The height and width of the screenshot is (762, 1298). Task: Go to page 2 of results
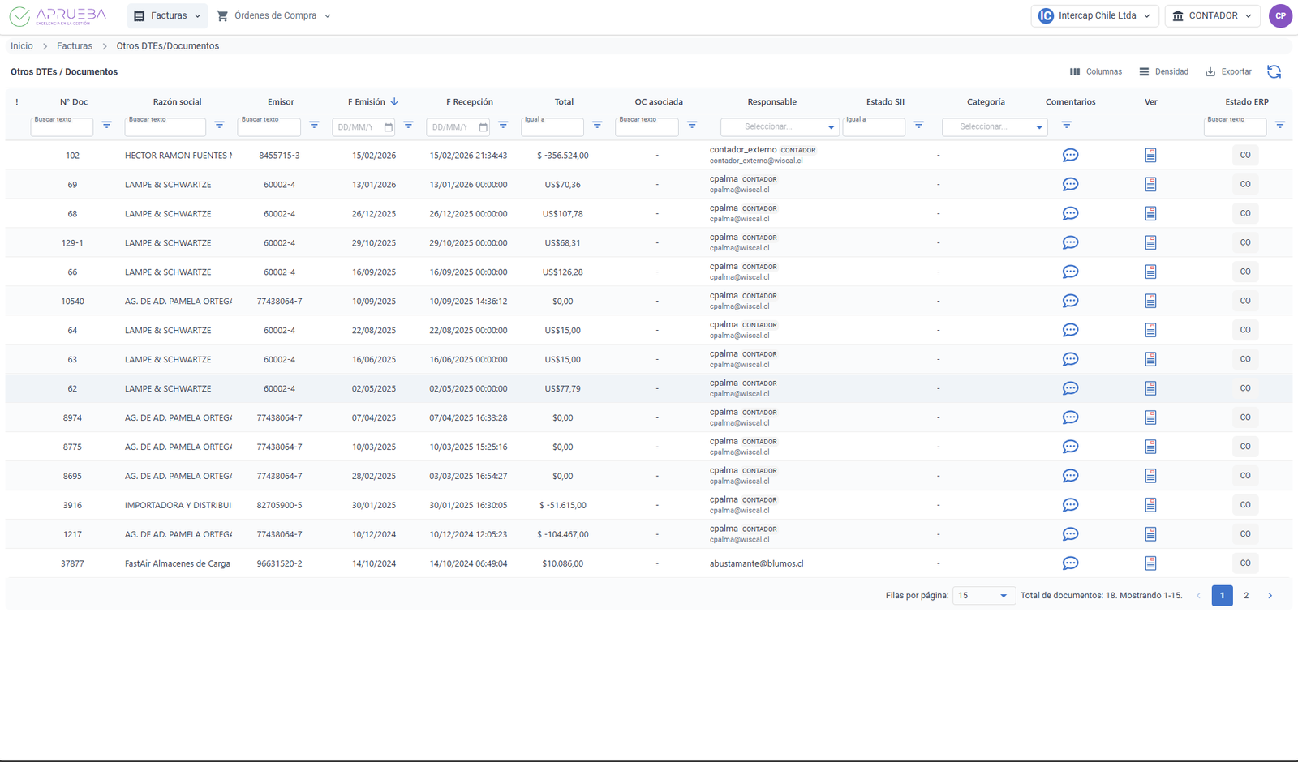(1246, 596)
